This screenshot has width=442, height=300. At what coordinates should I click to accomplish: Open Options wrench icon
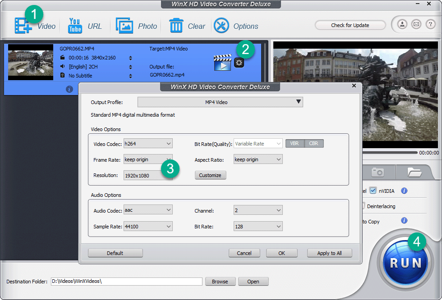(221, 26)
